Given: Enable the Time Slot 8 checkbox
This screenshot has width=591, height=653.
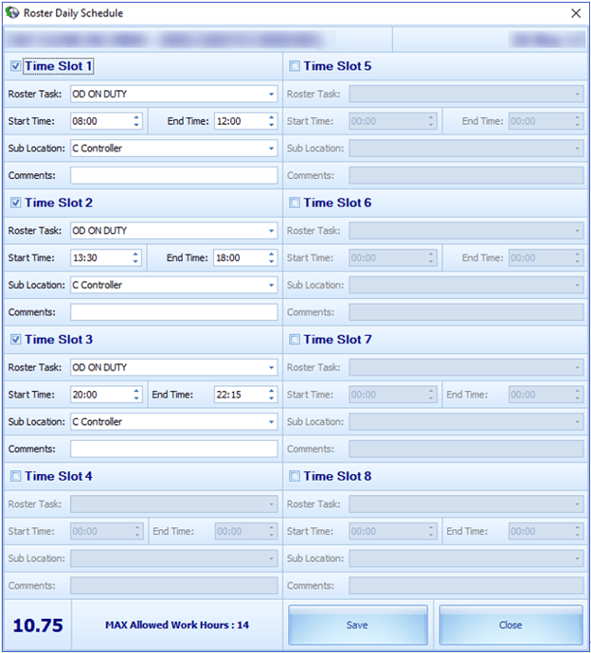Looking at the screenshot, I should pyautogui.click(x=295, y=476).
